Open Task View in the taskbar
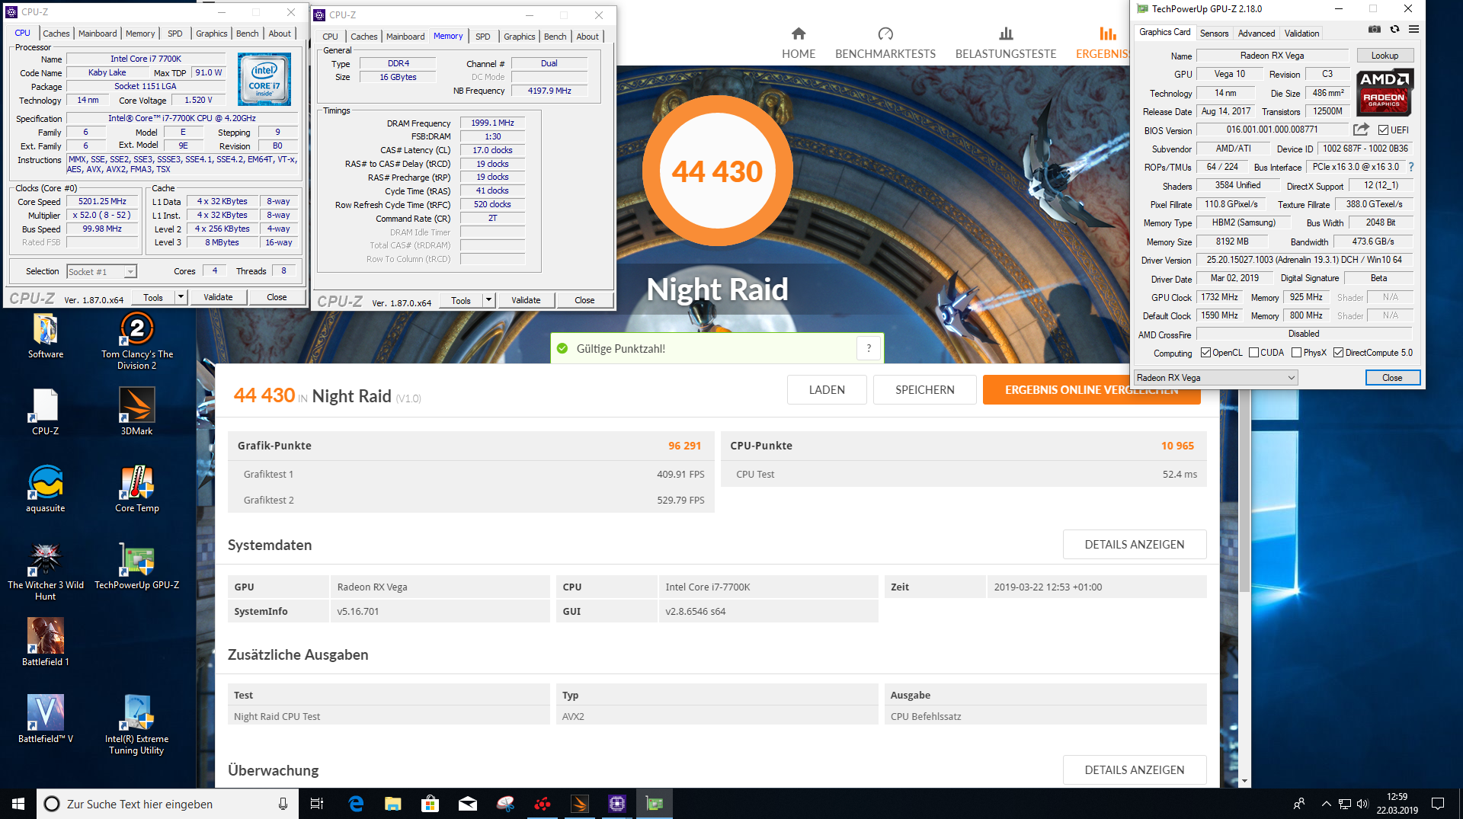This screenshot has height=819, width=1463. tap(317, 804)
